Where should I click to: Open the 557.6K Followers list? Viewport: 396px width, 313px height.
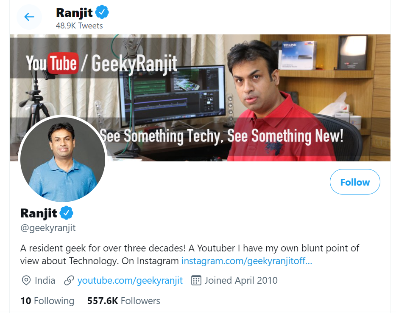click(123, 301)
